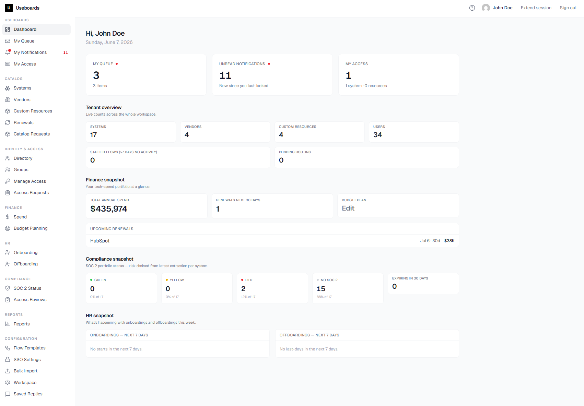Image resolution: width=584 pixels, height=406 pixels.
Task: Click the Total Annual Spend card
Action: [147, 206]
